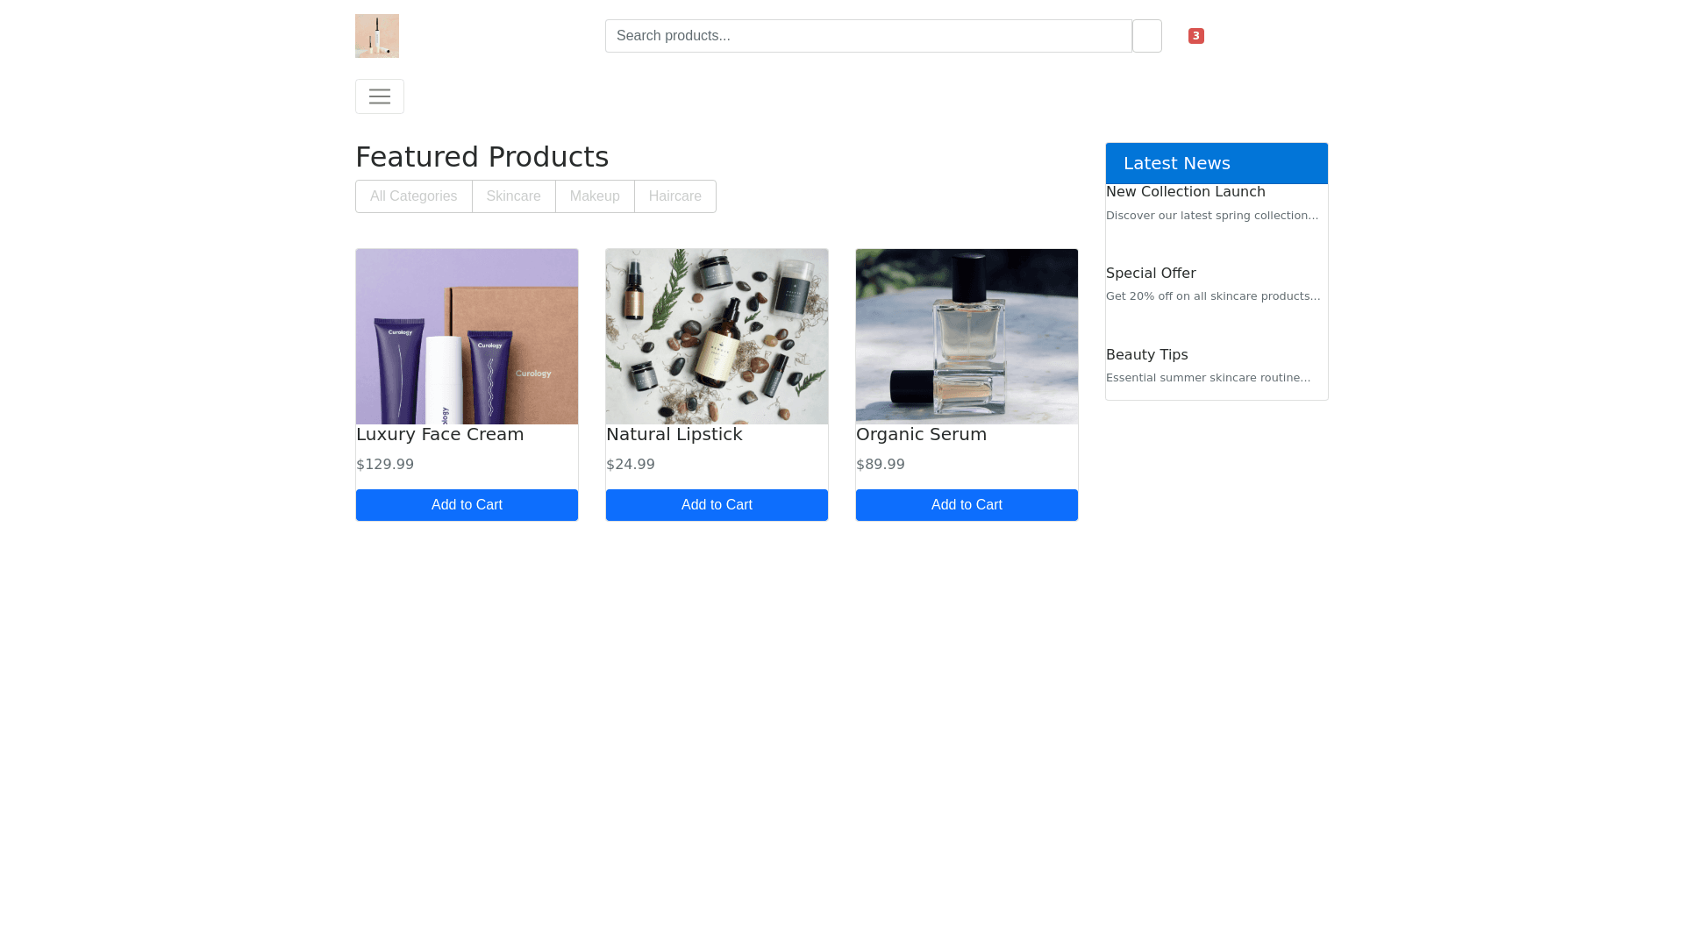Add Natural Lipstick to cart
Screen dimensions: 1684x947
[717, 505]
